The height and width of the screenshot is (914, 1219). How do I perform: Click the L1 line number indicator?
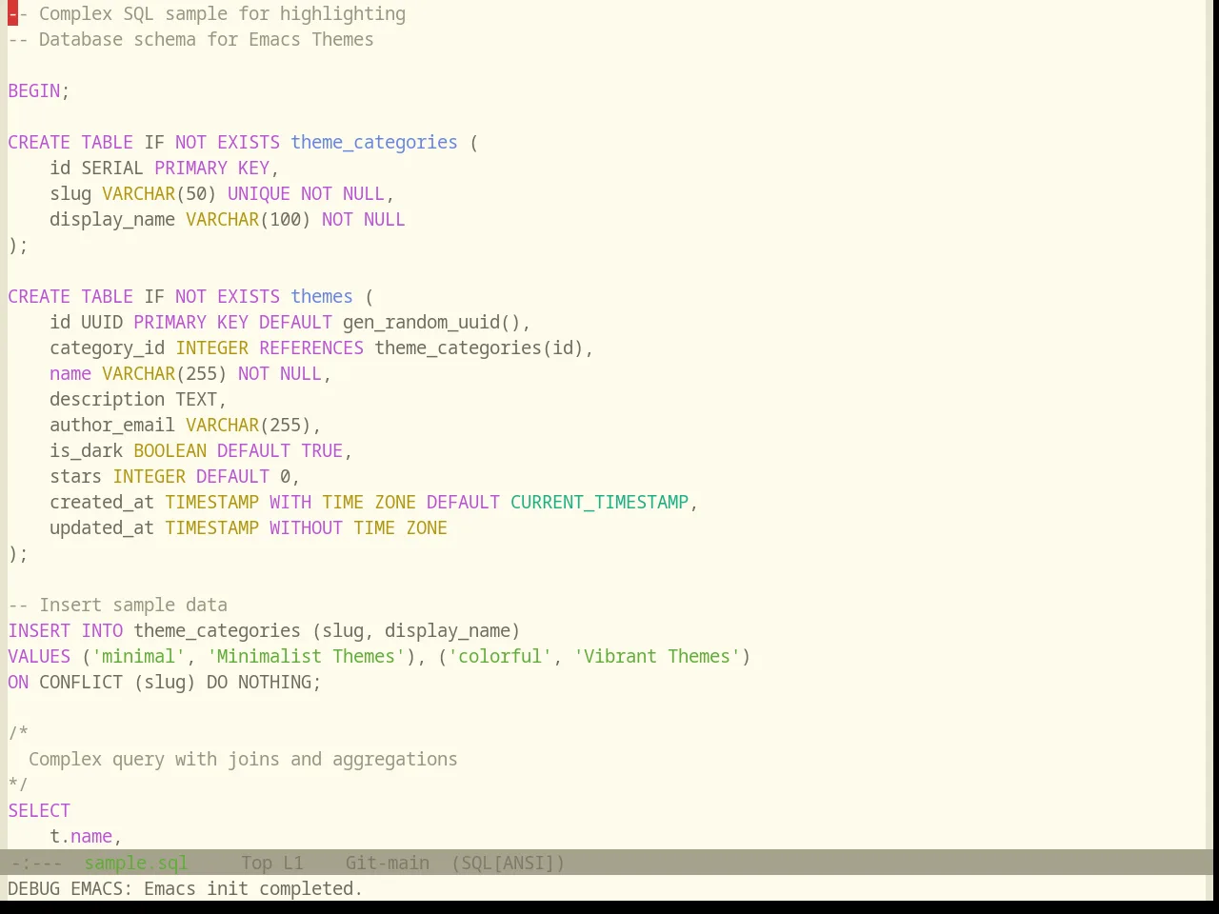[293, 863]
